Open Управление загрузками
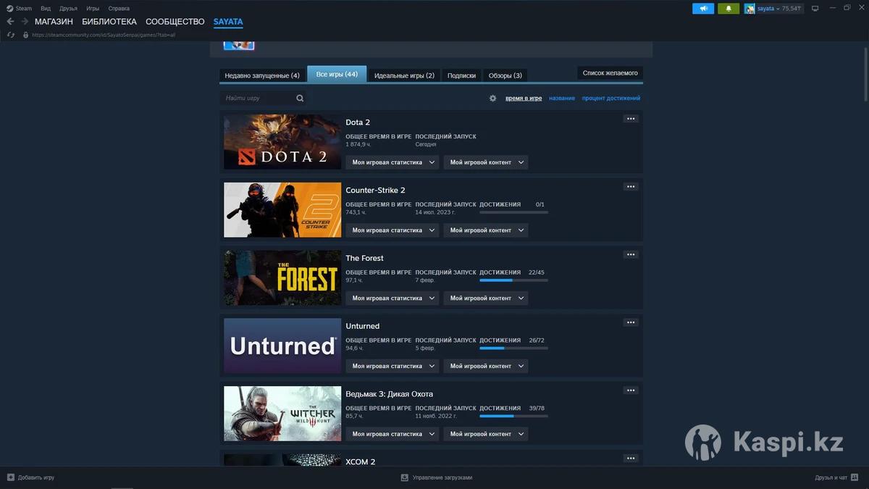 click(442, 477)
